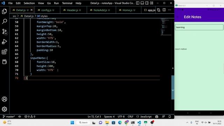Open the Go menu
Screen dimensions: 224x126
click(49, 3)
